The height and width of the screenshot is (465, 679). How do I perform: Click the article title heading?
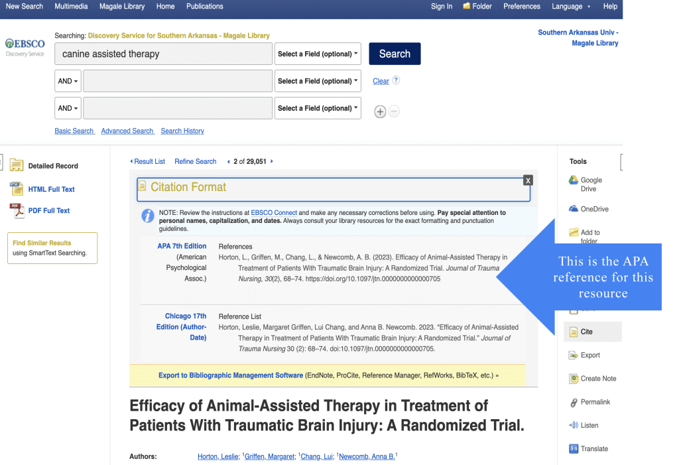[327, 416]
